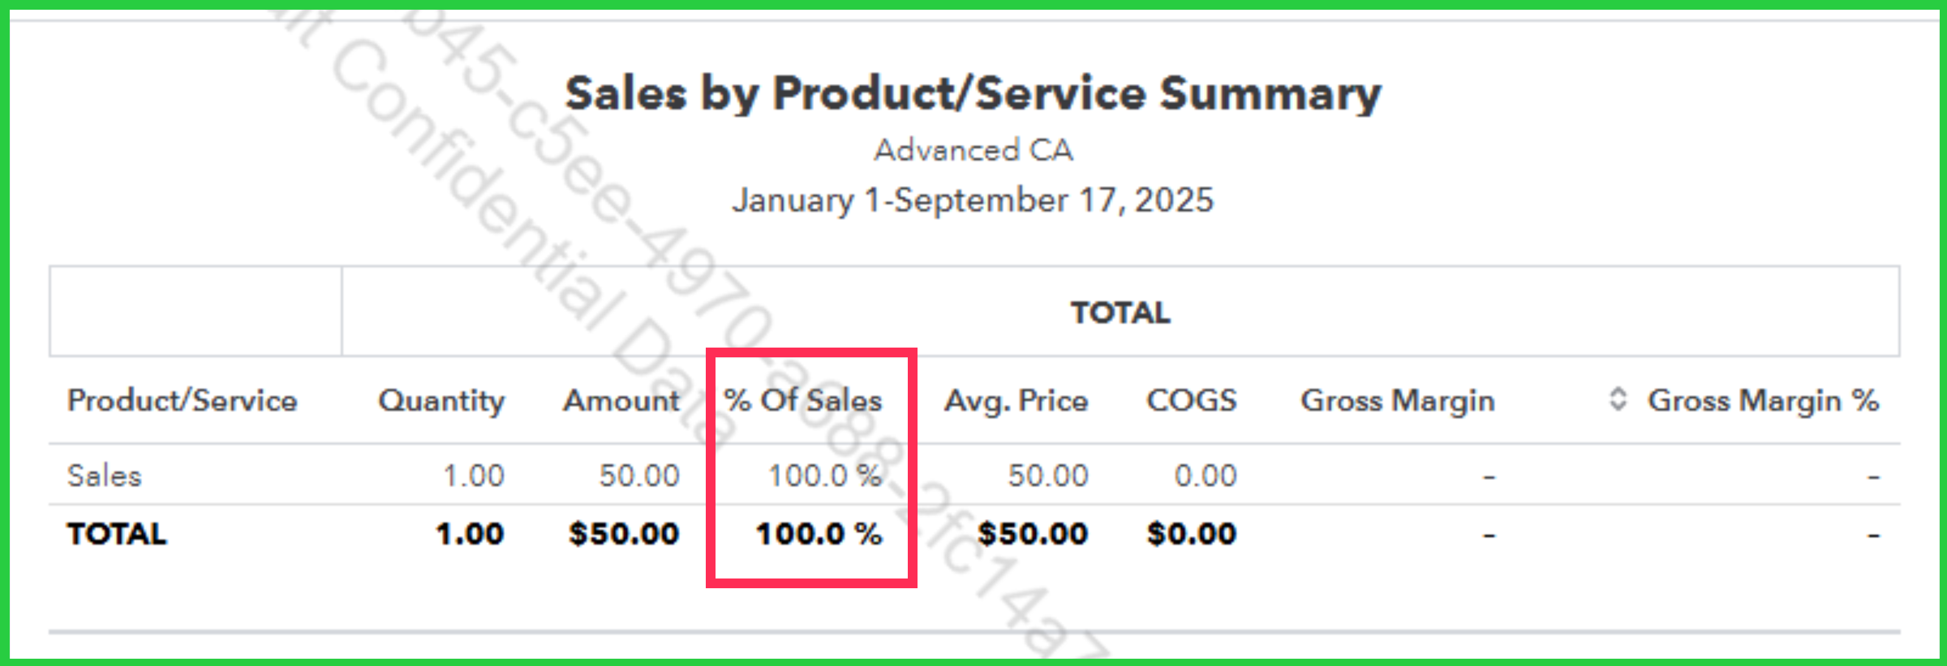Click the COGS column header
The image size is (1947, 666).
1191,400
